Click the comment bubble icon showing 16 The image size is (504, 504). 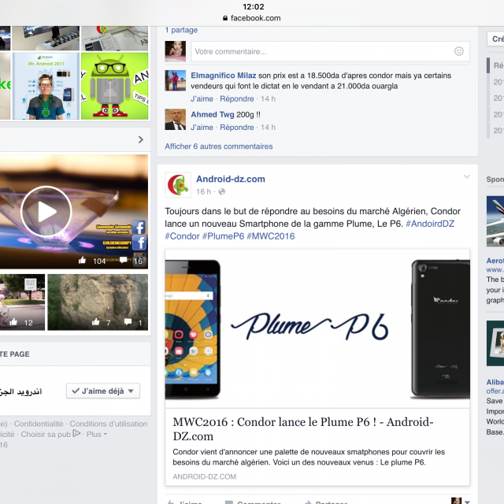click(x=124, y=260)
